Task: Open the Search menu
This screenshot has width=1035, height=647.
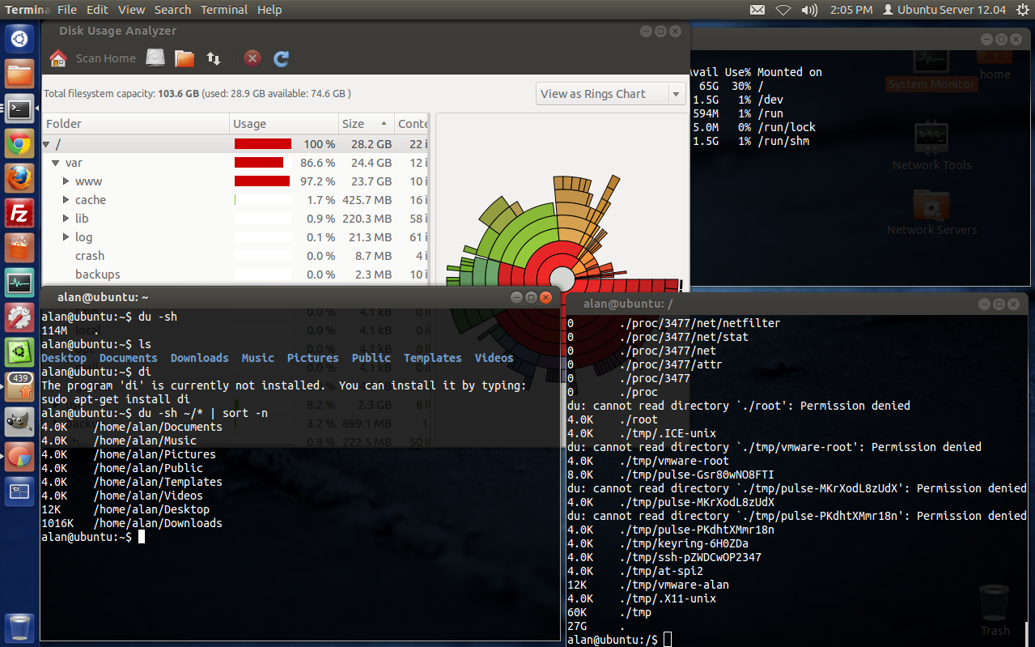Action: [x=172, y=10]
